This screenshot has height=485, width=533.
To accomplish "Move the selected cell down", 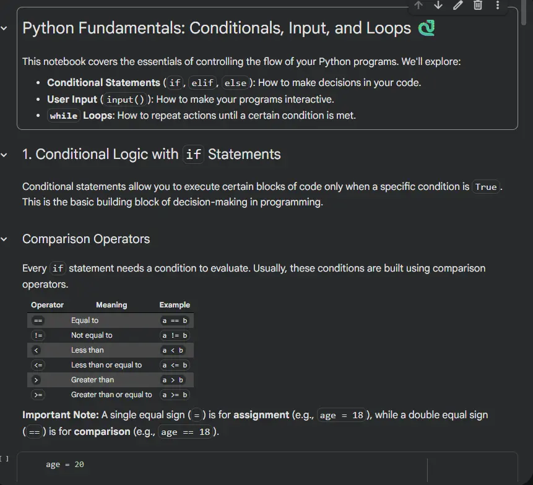I will pos(439,6).
